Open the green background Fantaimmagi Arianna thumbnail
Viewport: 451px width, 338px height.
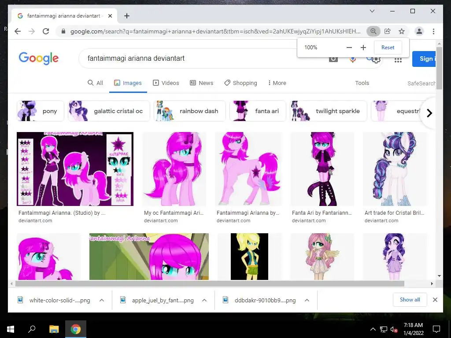coord(149,257)
